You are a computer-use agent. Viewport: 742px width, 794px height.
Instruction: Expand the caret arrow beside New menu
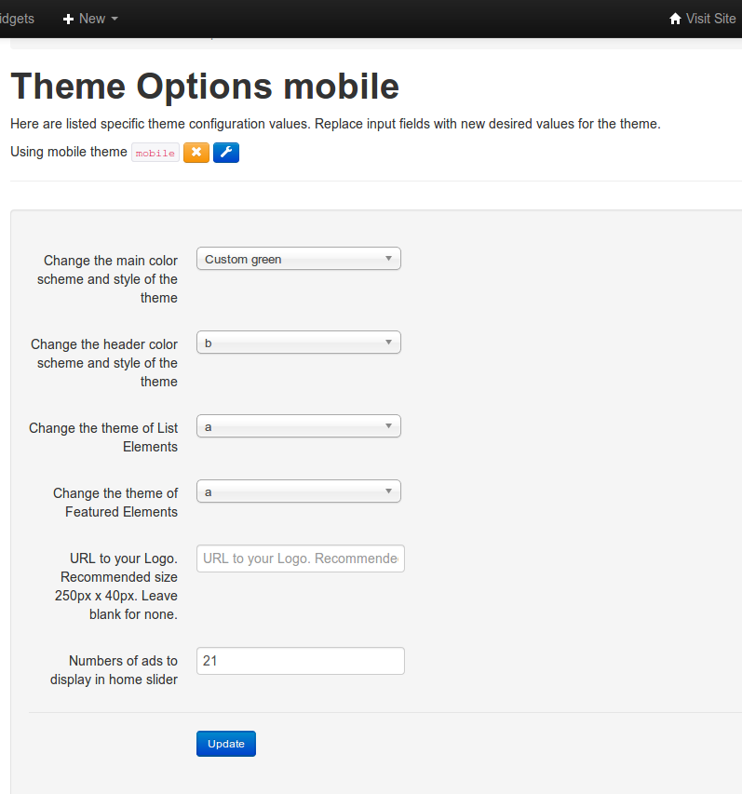115,19
